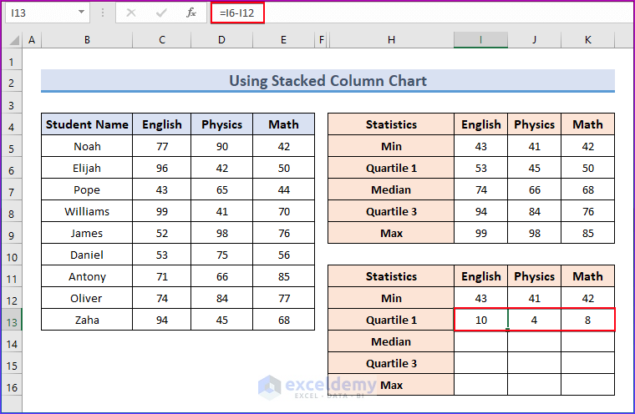Select column header B
Viewport: 635px width, 414px height.
pyautogui.click(x=87, y=40)
